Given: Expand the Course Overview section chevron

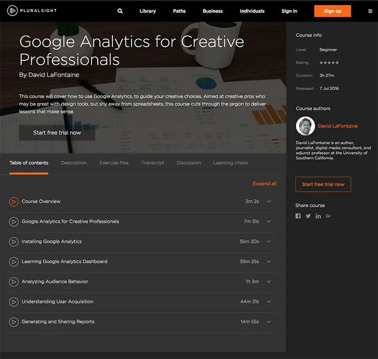Looking at the screenshot, I should coord(269,201).
